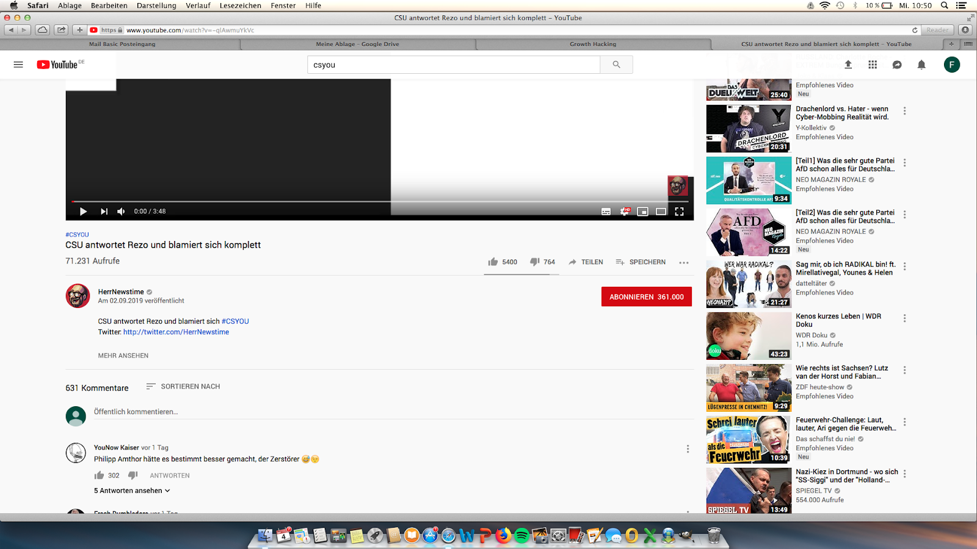Open the Lesezeichen menu
Image resolution: width=977 pixels, height=549 pixels.
click(240, 5)
